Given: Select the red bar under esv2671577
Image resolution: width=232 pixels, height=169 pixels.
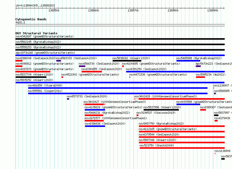Looking at the screenshot, I should point(94,121).
